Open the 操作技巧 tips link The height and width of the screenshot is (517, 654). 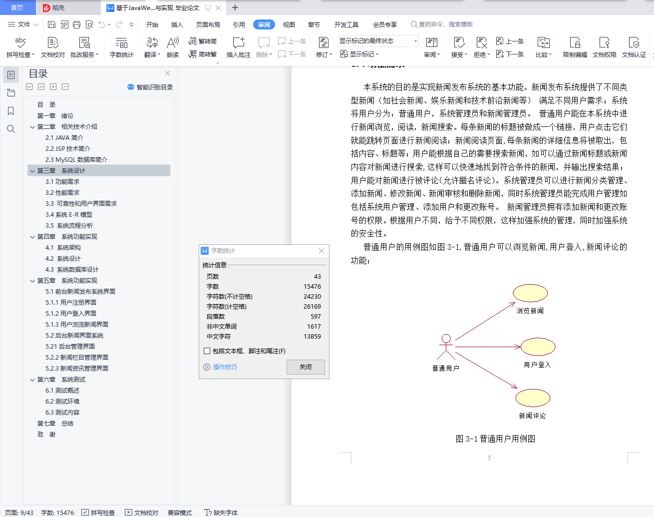click(220, 367)
